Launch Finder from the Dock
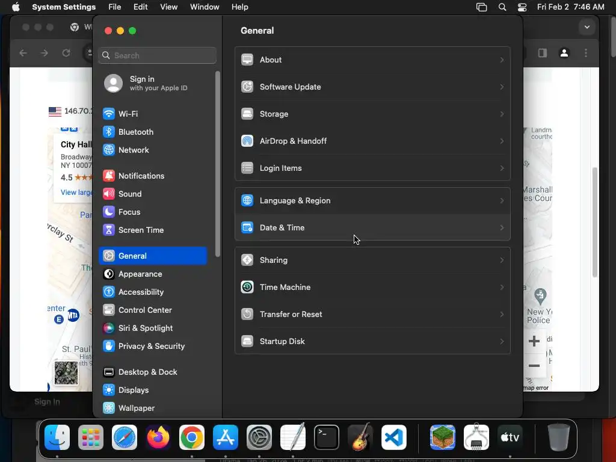This screenshot has width=616, height=462. (57, 437)
